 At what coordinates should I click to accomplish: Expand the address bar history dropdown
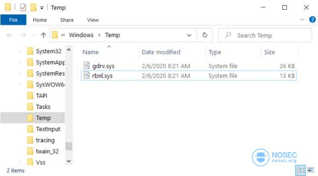(x=189, y=35)
